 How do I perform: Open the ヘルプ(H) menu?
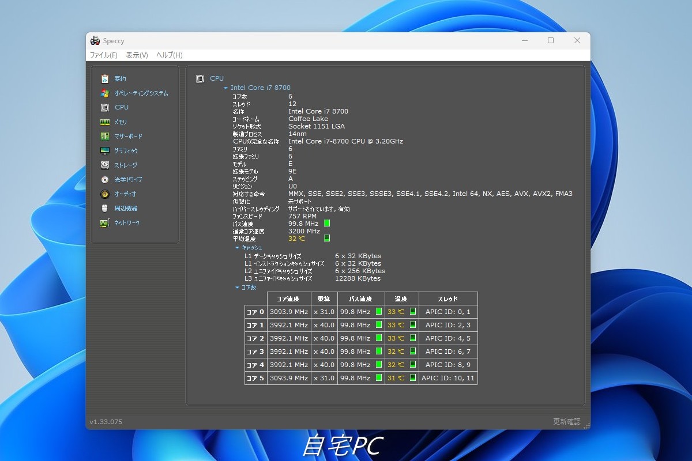pos(170,55)
